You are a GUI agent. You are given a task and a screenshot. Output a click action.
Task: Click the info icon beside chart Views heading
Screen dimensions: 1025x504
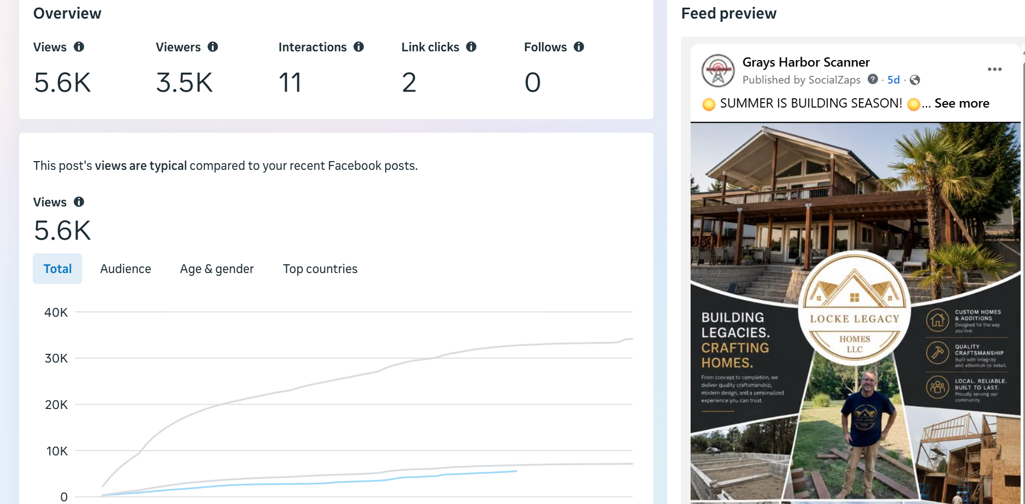pos(79,202)
